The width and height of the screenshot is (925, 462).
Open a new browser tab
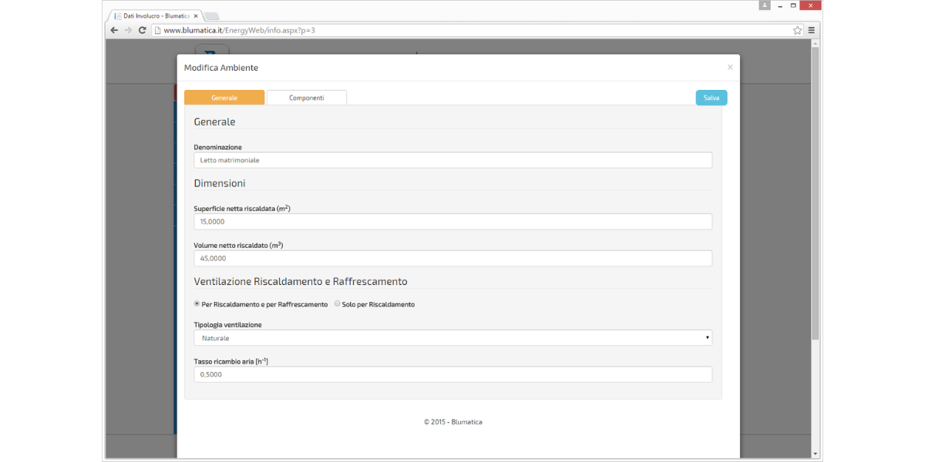tap(212, 15)
